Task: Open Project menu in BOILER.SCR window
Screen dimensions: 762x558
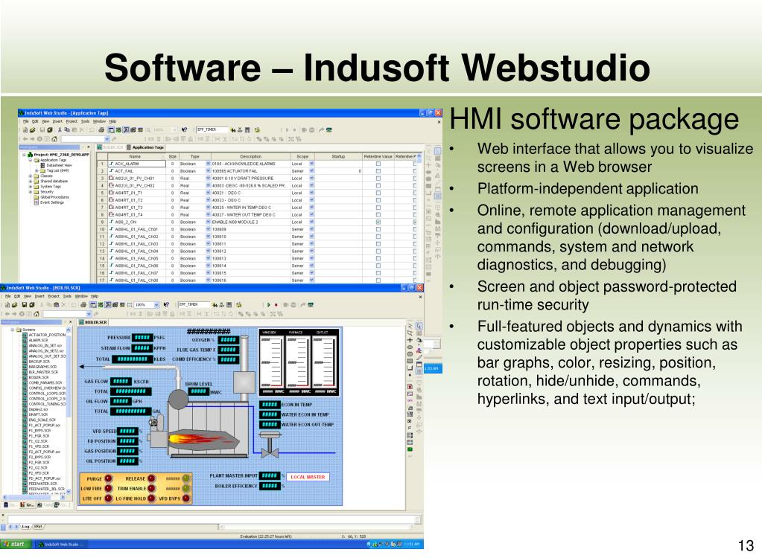Action: (x=54, y=296)
